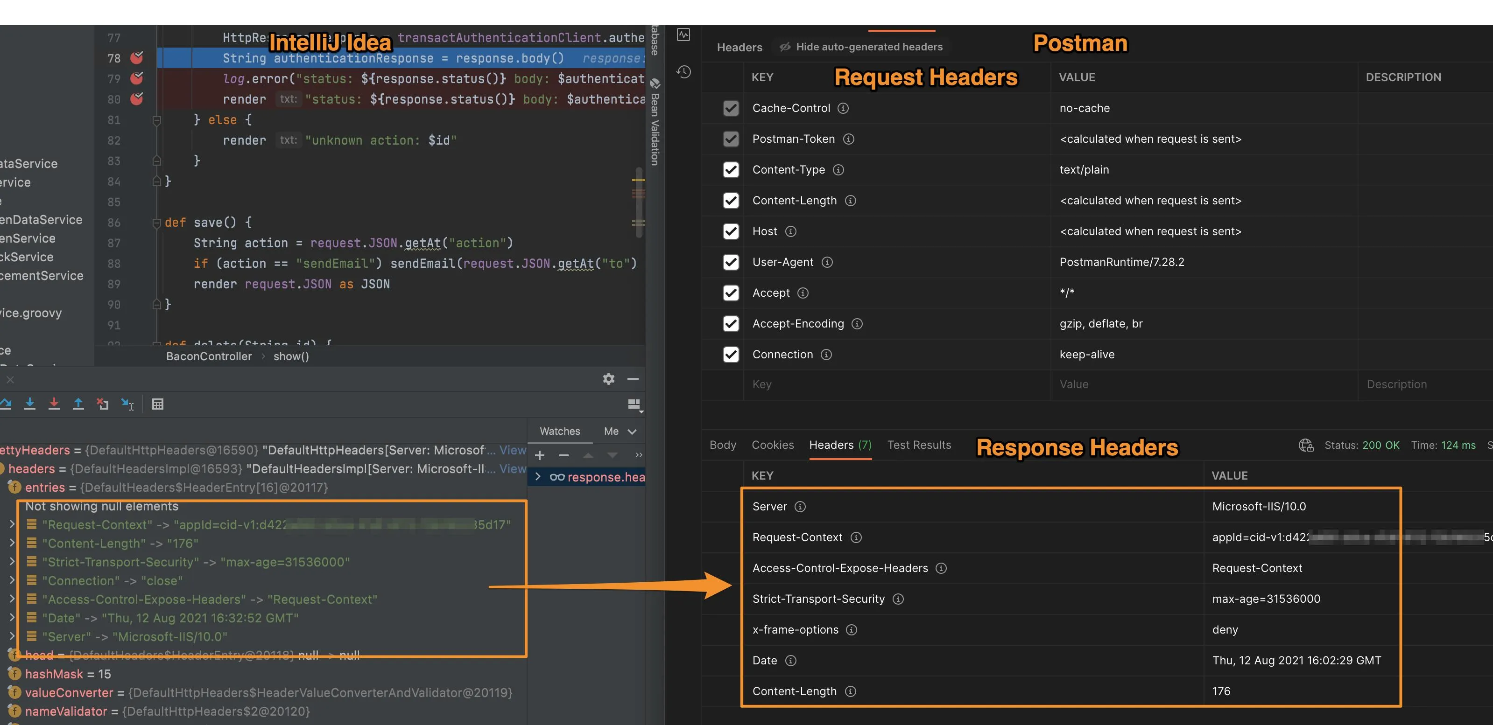
Task: Add a new watch with plus icon
Action: 540,455
